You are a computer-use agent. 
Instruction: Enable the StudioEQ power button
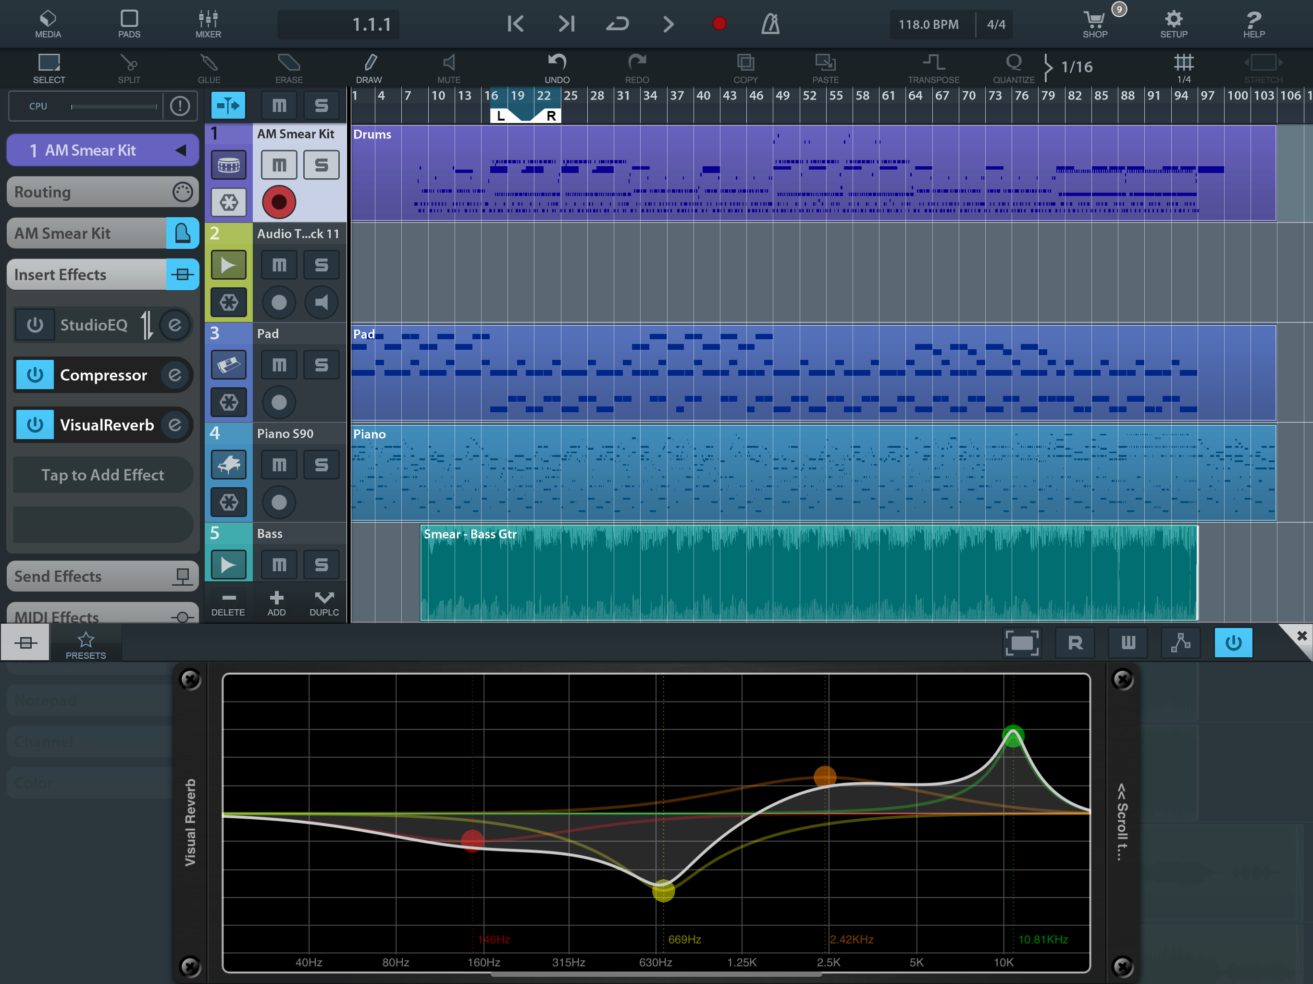pyautogui.click(x=35, y=325)
